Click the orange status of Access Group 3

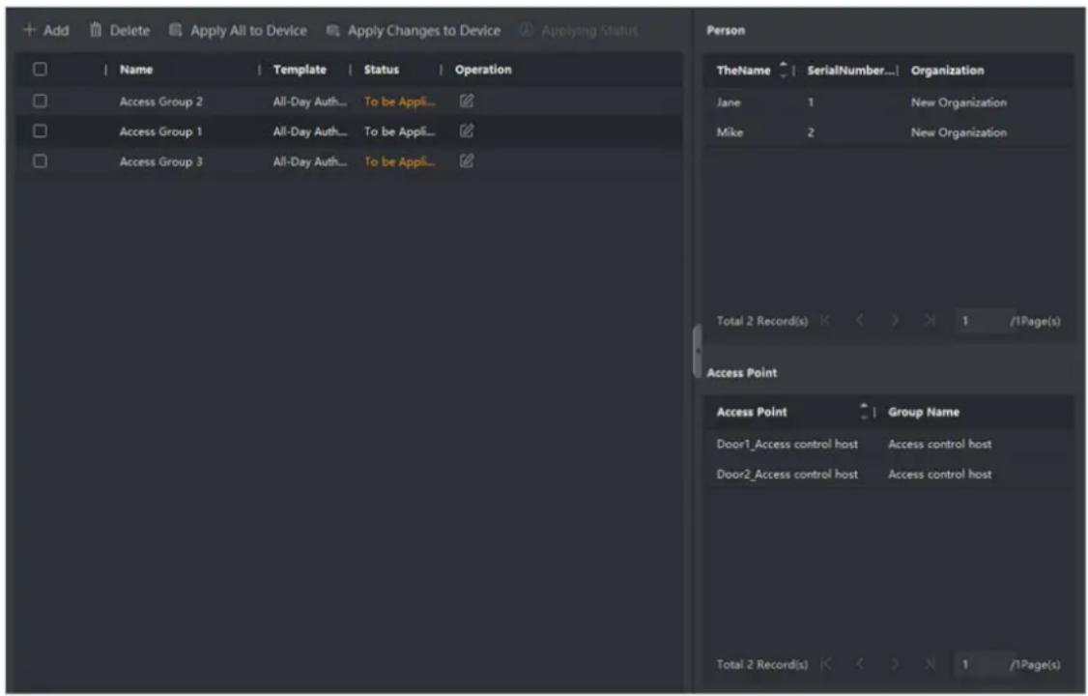click(x=400, y=161)
